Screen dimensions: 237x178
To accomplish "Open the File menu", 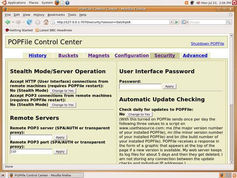I will [x=8, y=15].
